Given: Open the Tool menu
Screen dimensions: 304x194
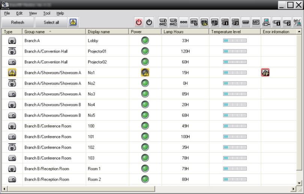Looking at the screenshot, I should click(47, 13).
